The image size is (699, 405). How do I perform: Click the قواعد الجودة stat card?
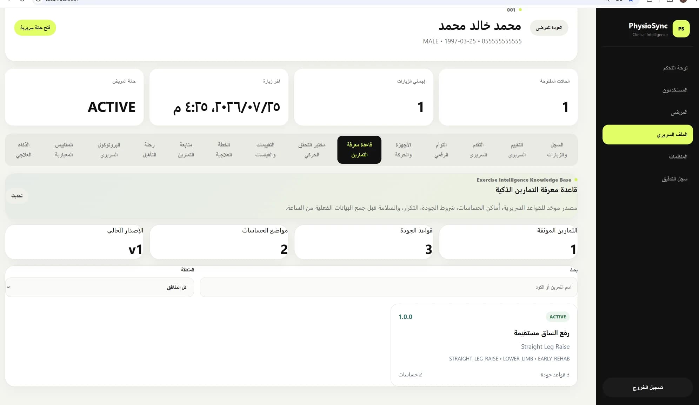[364, 242]
